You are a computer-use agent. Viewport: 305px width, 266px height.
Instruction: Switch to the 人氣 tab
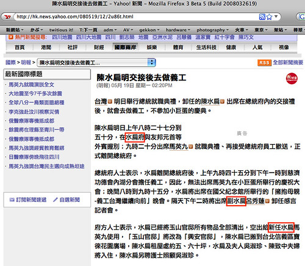pyautogui.click(x=257, y=47)
